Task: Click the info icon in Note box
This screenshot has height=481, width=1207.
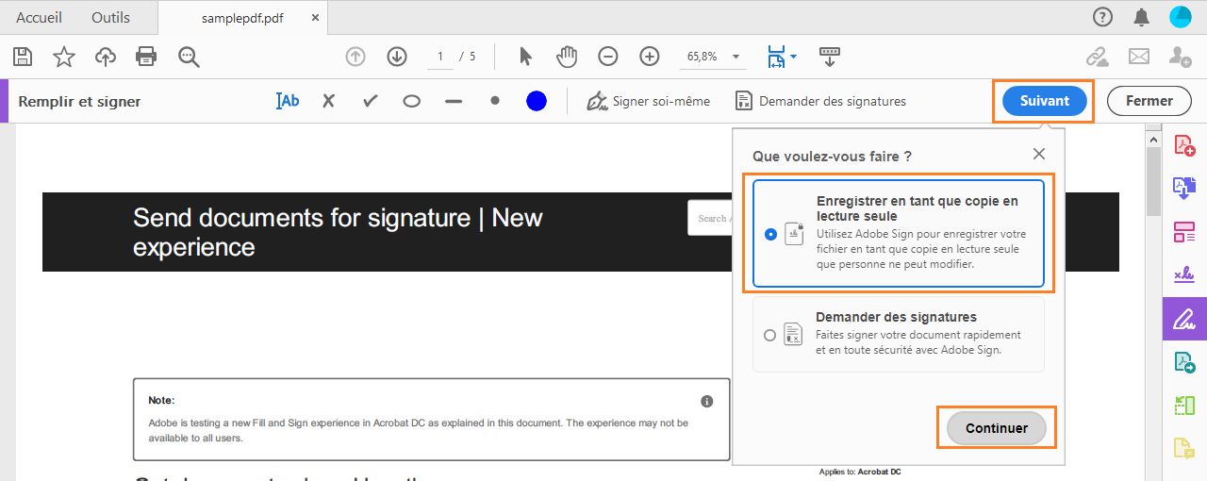Action: coord(707,401)
